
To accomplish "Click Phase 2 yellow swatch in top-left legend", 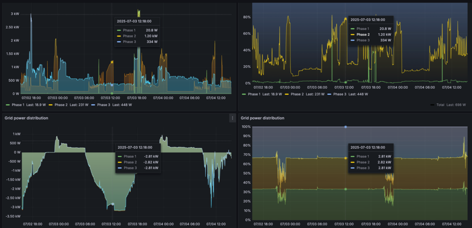I will tap(50, 104).
